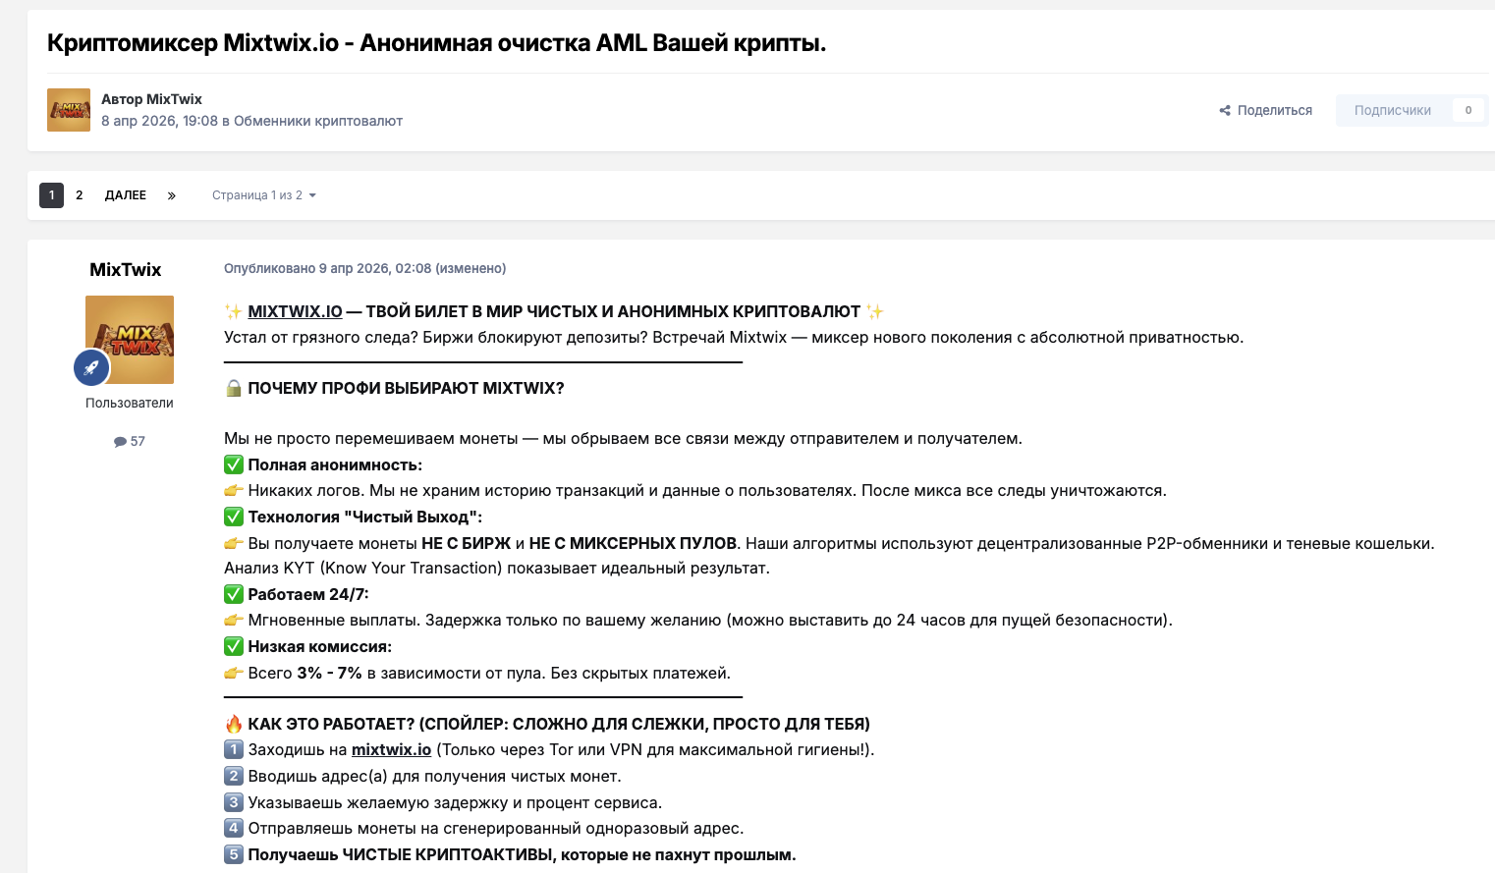Click the underlined MIXTWIX.IO heading link

[x=295, y=311]
